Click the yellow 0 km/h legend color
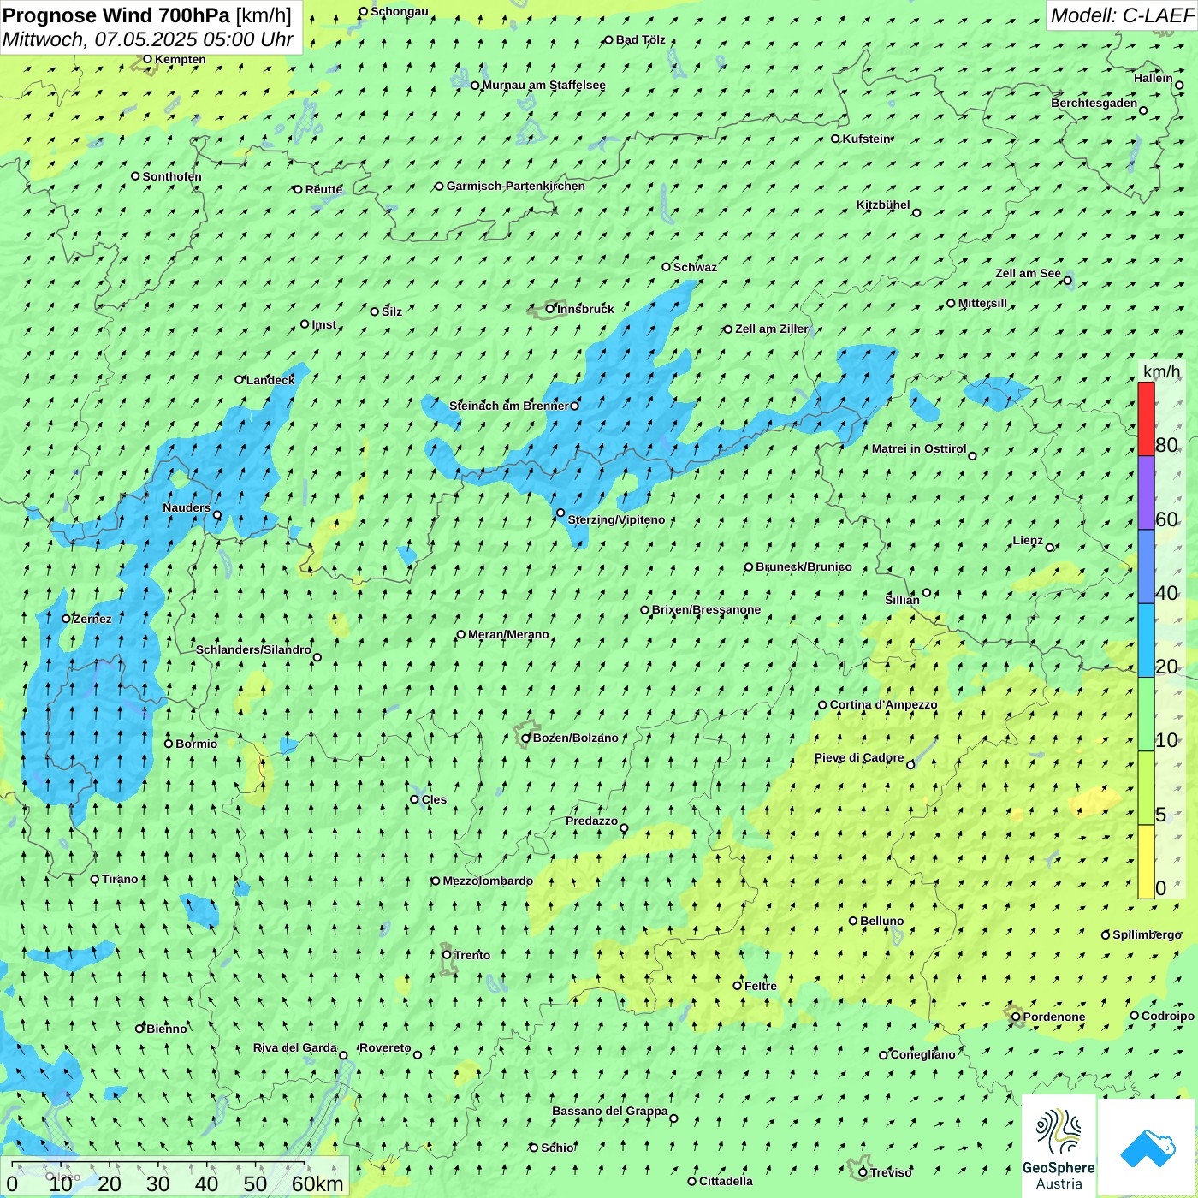Viewport: 1198px width, 1198px height. click(x=1146, y=862)
